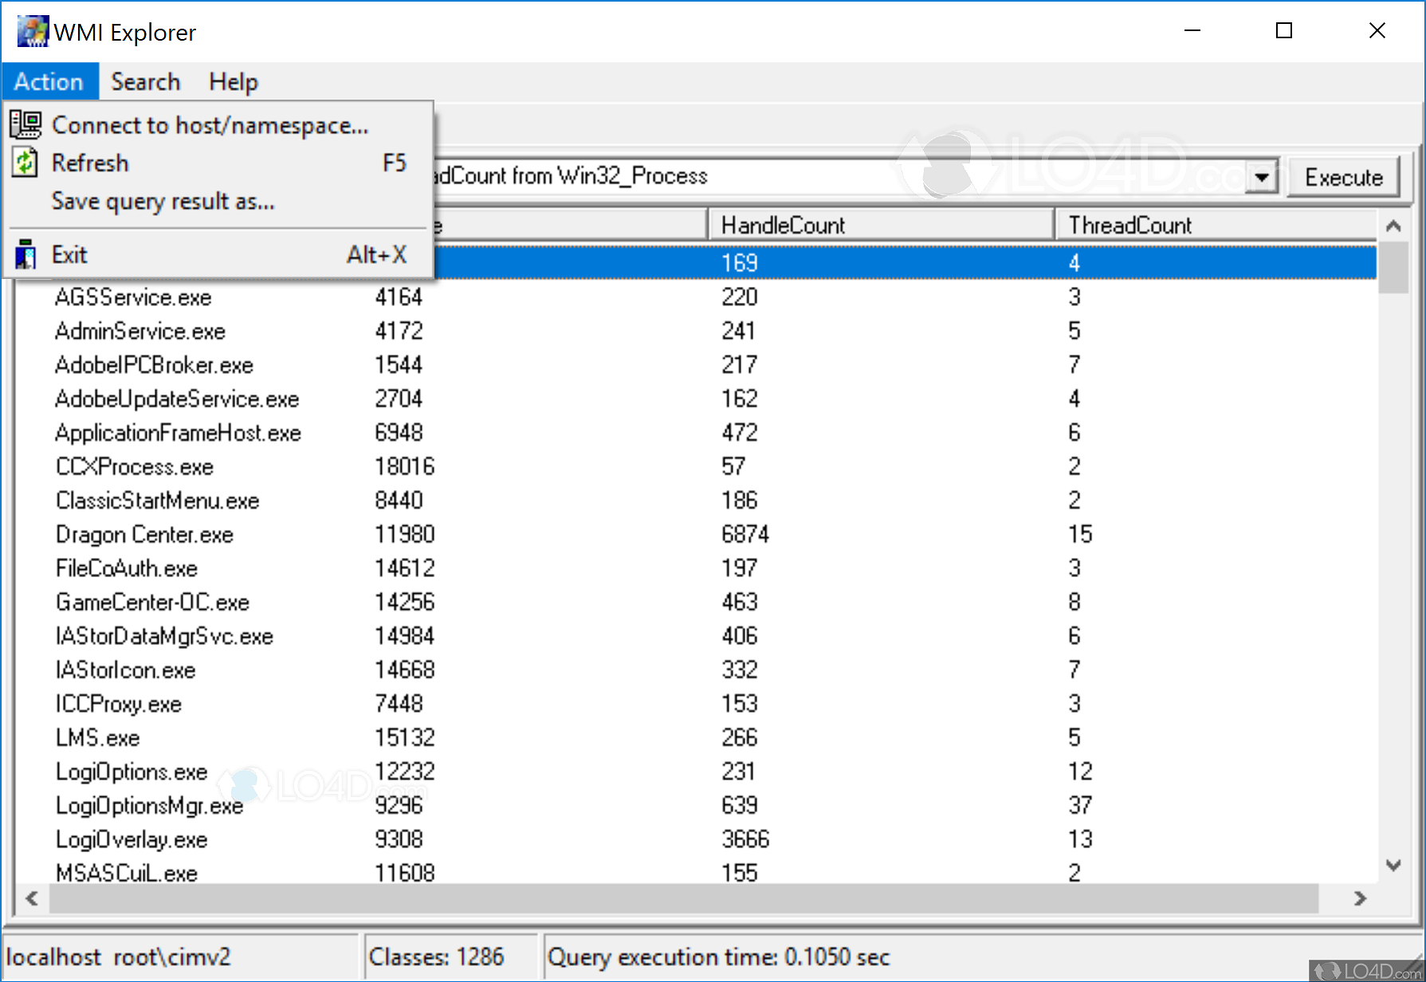Select the AdobeIPCBroker.exe row
Viewport: 1426px width, 982px height.
(696, 365)
